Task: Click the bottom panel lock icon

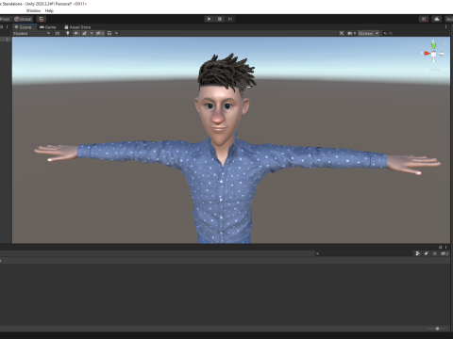Action: tap(440, 247)
